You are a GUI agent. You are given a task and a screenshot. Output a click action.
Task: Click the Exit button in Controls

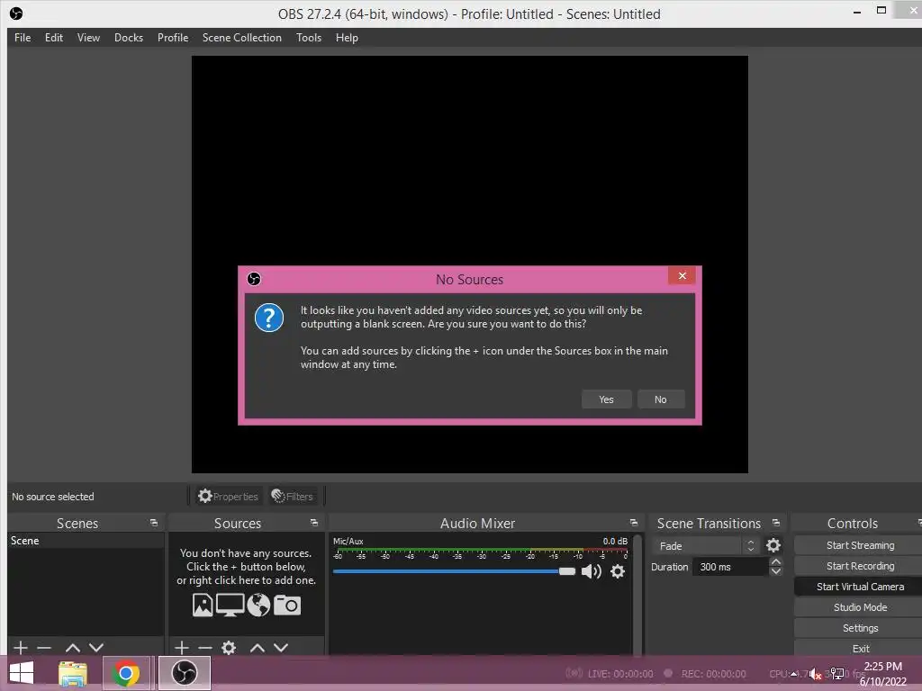click(860, 648)
